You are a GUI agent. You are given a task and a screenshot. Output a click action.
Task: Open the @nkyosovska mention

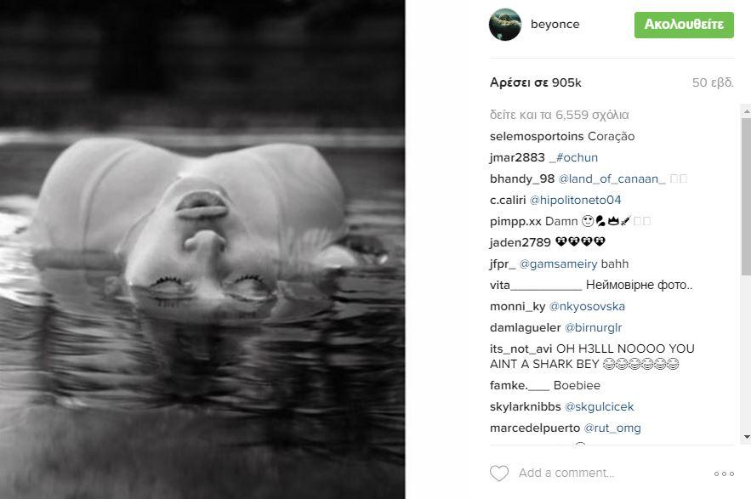pos(587,307)
